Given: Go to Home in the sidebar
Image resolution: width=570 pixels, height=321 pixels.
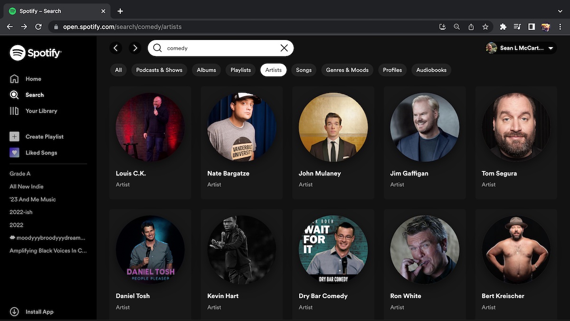Looking at the screenshot, I should tap(33, 79).
